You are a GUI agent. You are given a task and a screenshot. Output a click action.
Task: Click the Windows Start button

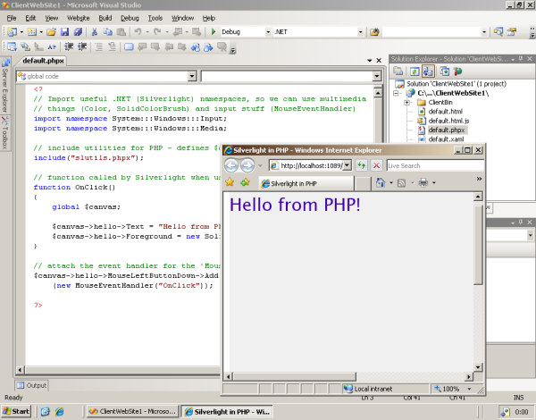click(16, 411)
